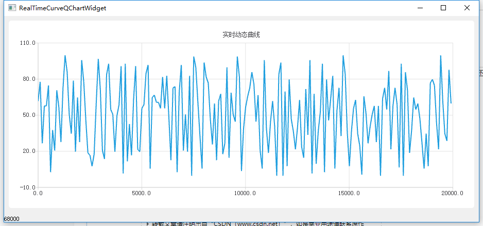The height and width of the screenshot is (226, 483).
Task: Click the blue real-time curve line
Action: pyautogui.click(x=65, y=57)
